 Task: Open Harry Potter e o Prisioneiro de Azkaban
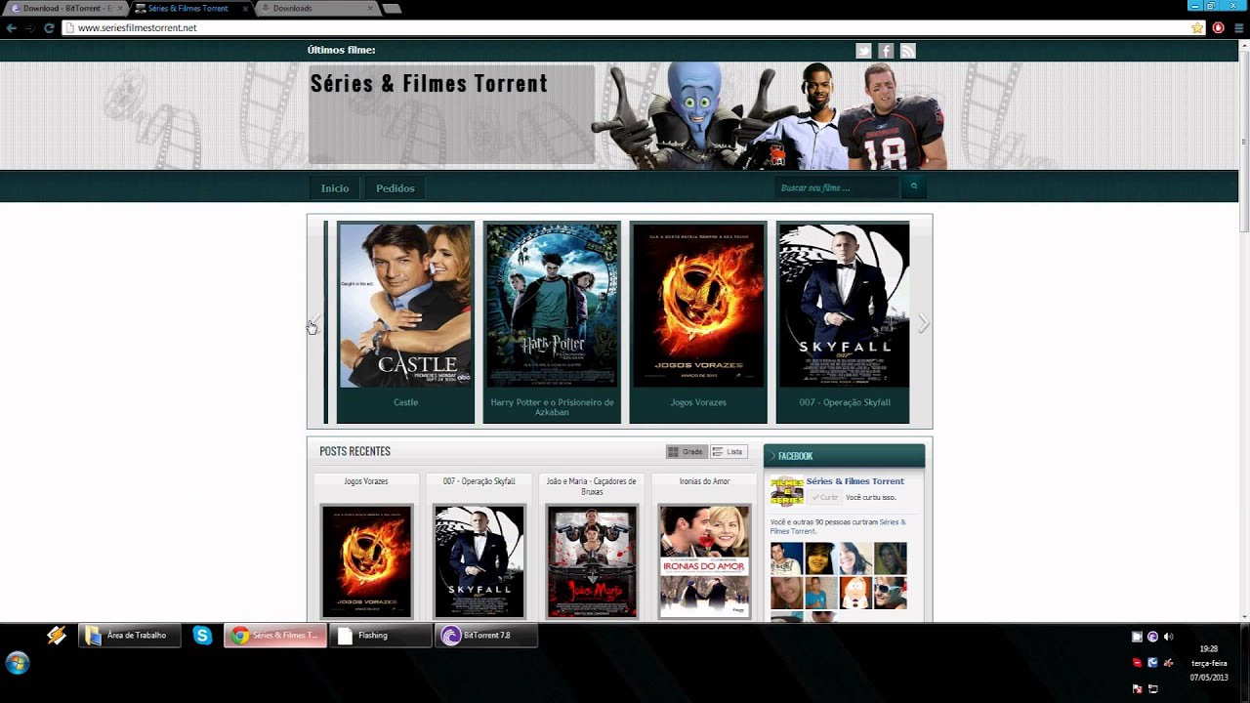[x=552, y=407]
